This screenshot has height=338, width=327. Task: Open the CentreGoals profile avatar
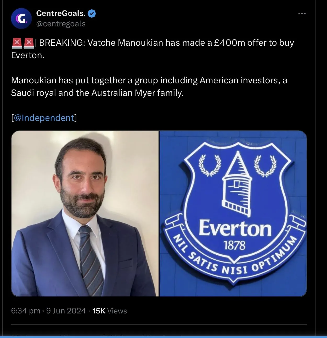point(21,19)
